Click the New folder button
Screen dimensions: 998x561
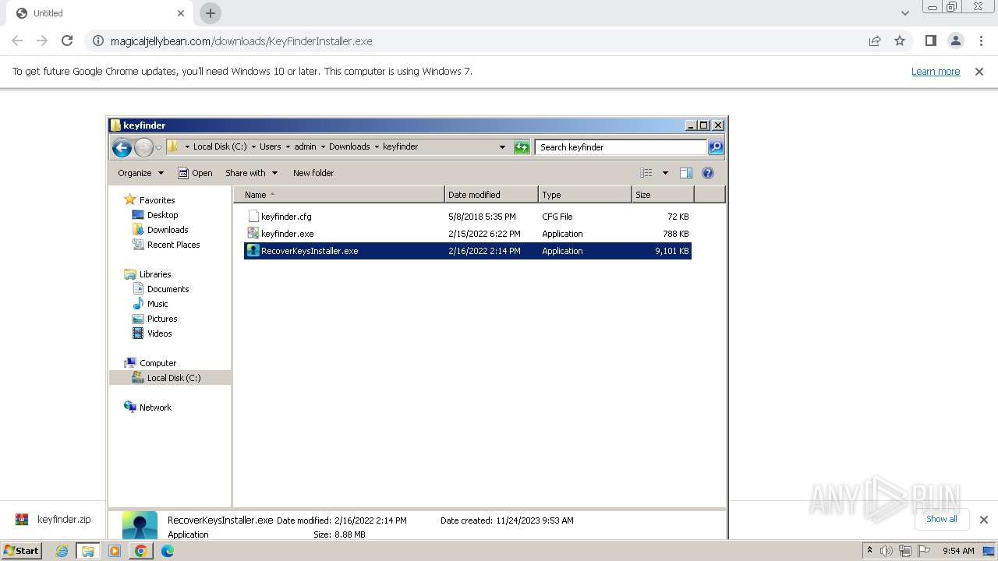click(313, 173)
